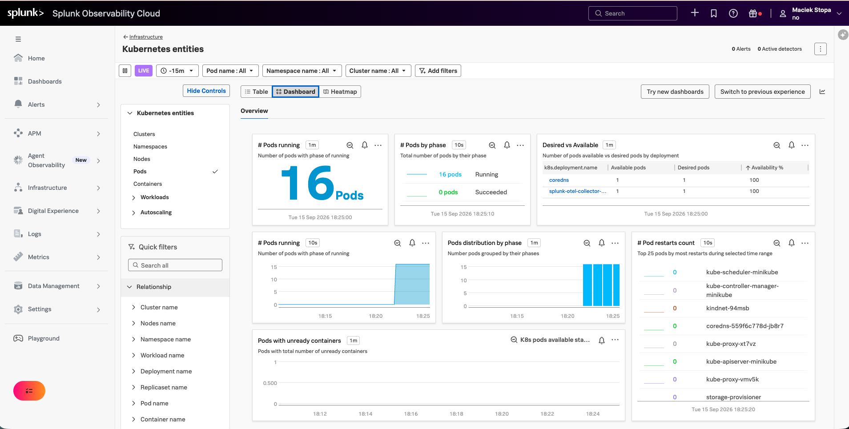Open Infrastructure sidebar menu
Image resolution: width=849 pixels, height=429 pixels.
pos(57,188)
